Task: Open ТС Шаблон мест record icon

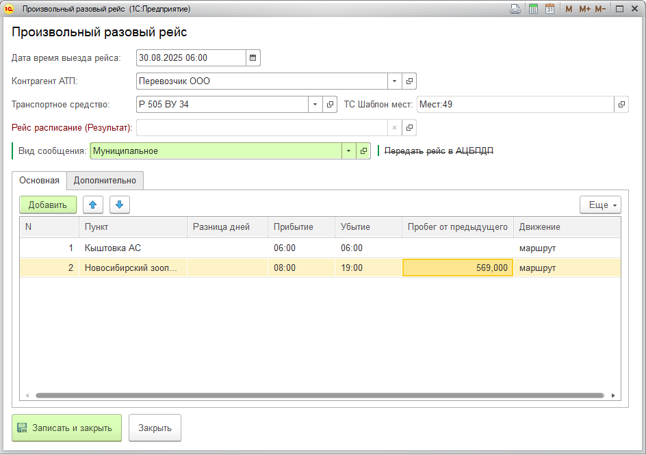Action: pyautogui.click(x=621, y=105)
